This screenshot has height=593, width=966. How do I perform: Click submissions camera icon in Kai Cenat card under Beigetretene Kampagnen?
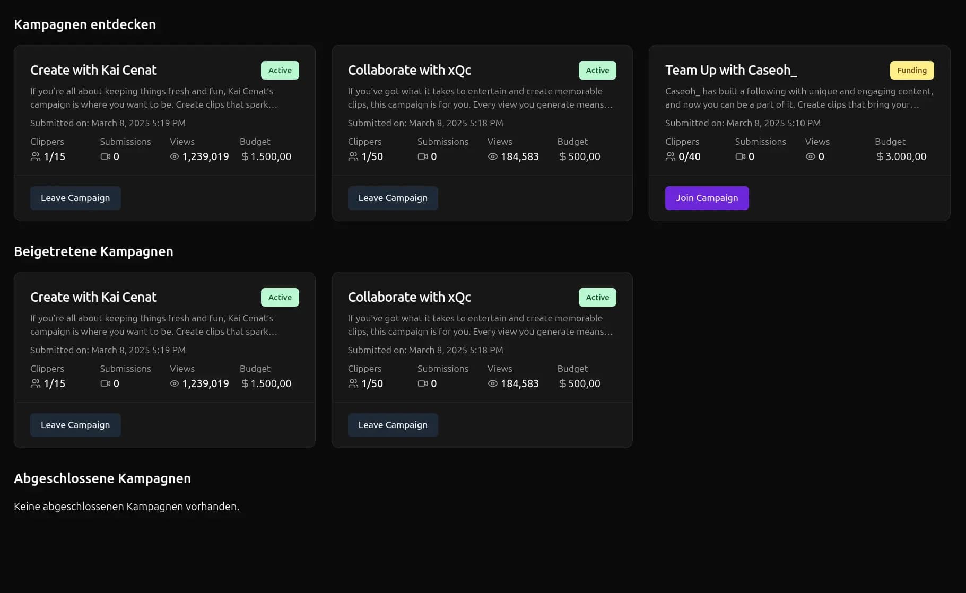[105, 383]
